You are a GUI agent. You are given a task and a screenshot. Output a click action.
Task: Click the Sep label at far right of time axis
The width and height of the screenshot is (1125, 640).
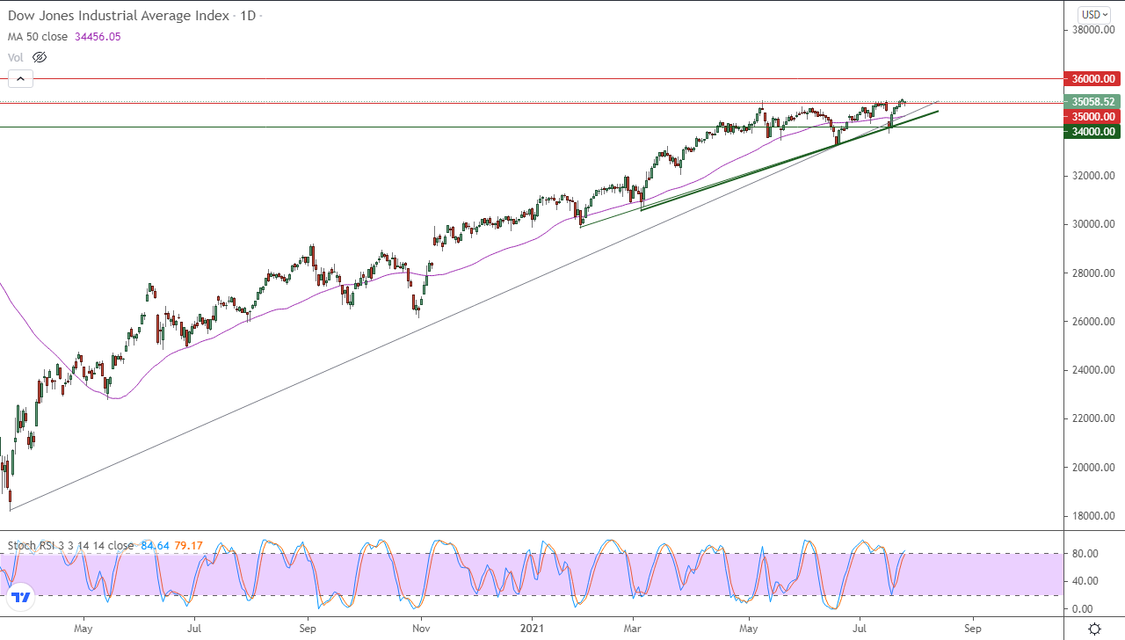pyautogui.click(x=972, y=629)
